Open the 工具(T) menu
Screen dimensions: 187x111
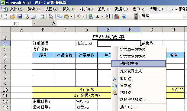coord(104,9)
